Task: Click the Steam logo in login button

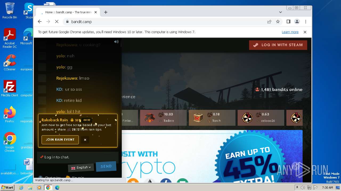Action: click(x=256, y=45)
